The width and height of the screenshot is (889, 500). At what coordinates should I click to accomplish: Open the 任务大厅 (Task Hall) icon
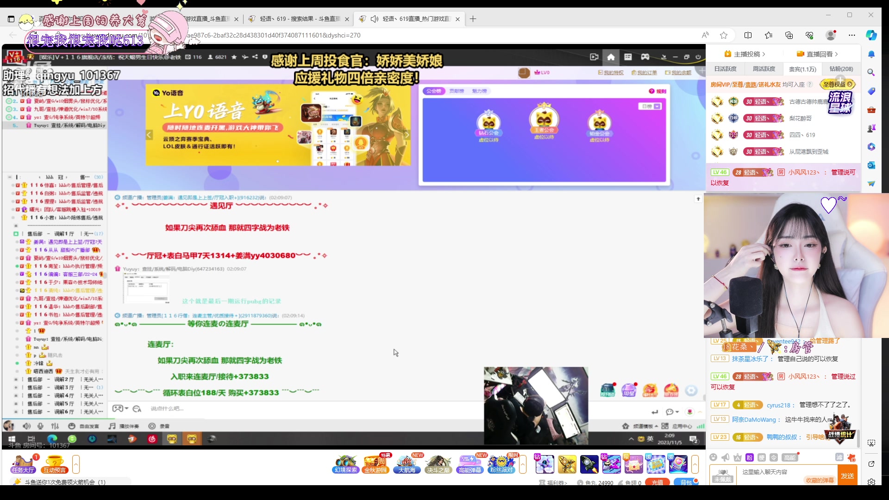coord(22,463)
